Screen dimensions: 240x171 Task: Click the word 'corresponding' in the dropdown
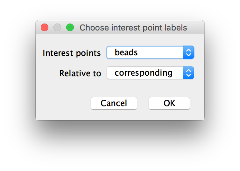point(144,73)
